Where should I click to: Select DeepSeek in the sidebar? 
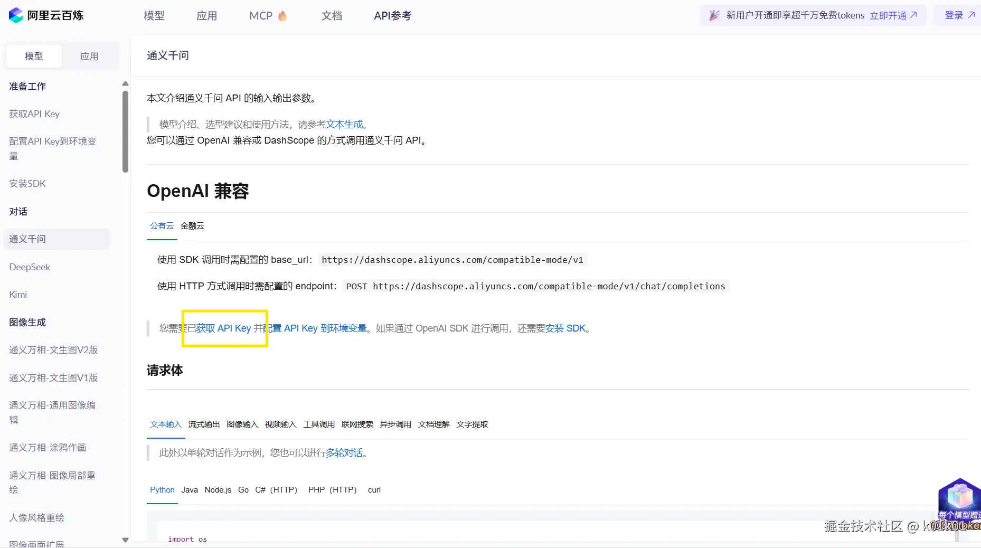(x=30, y=267)
